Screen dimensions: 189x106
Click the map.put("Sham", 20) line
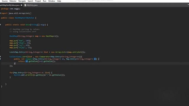click(x=20, y=43)
